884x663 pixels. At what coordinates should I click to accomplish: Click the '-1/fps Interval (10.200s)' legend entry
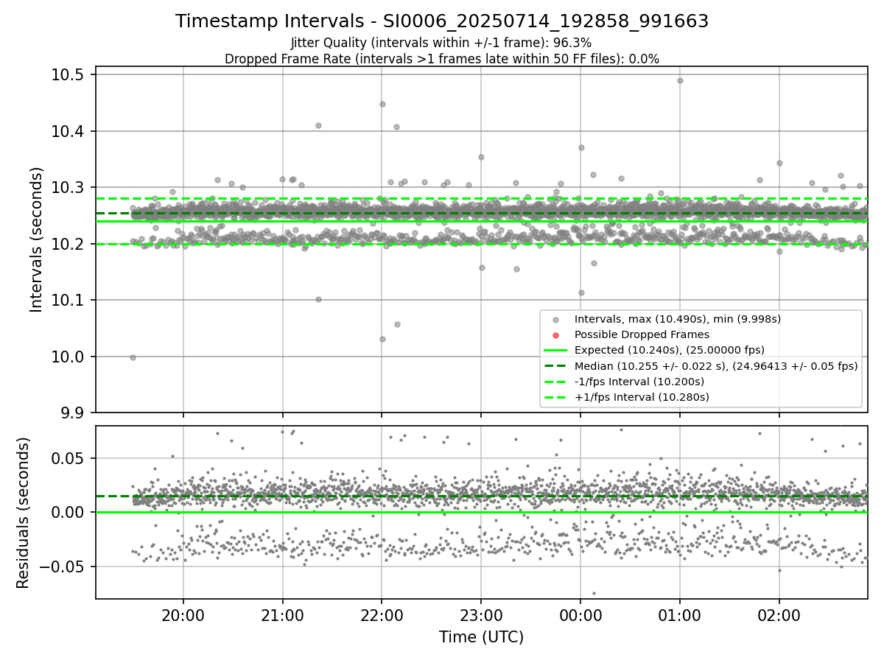(x=639, y=382)
